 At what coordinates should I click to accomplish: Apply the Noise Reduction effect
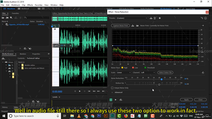(x=186, y=100)
